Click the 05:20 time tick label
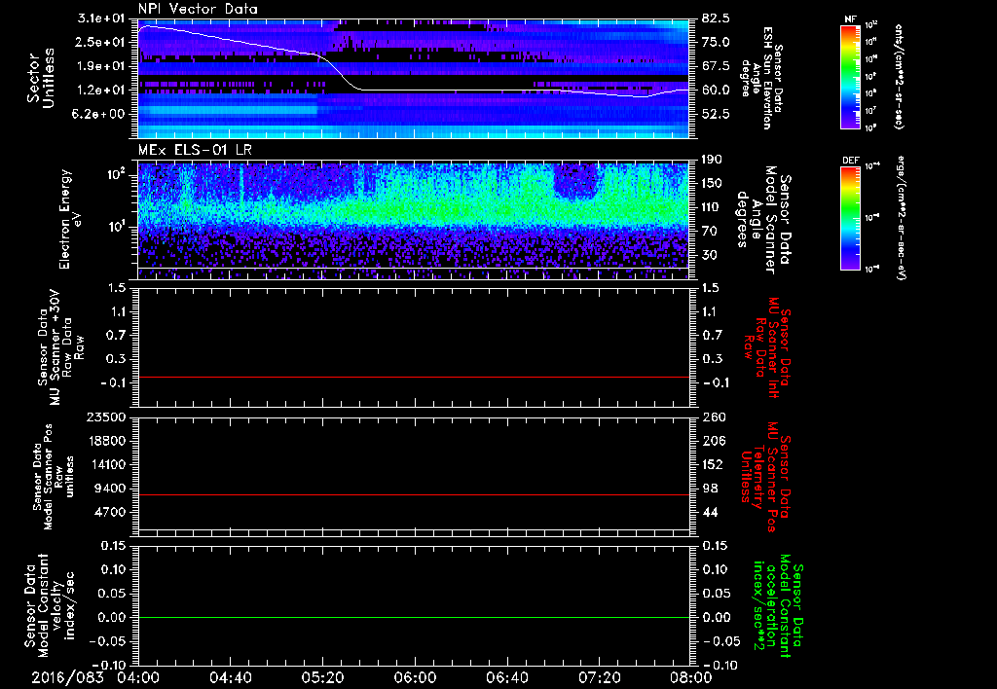This screenshot has width=997, height=689. tap(322, 677)
